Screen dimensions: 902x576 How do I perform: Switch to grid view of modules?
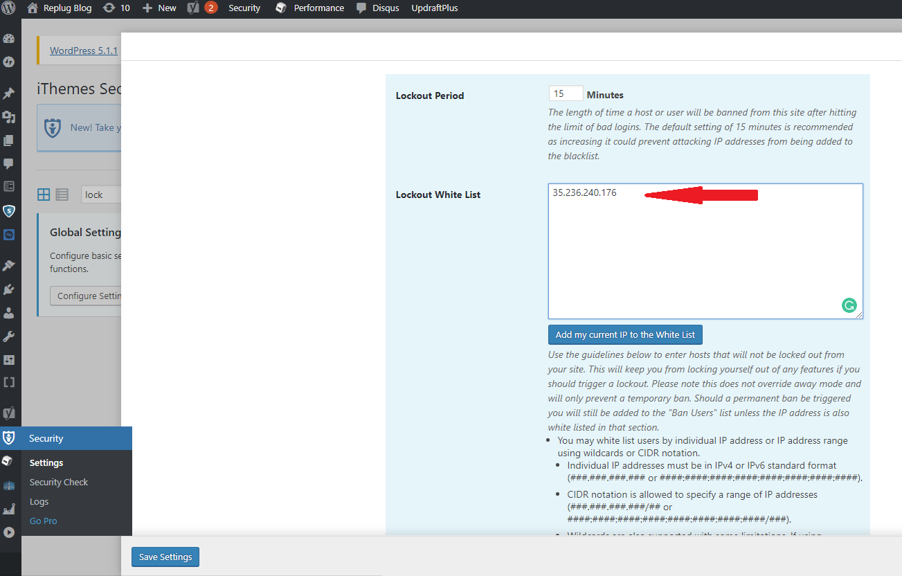click(x=44, y=195)
